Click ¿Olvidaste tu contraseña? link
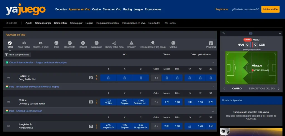This screenshot has width=285, height=136. click(x=246, y=9)
